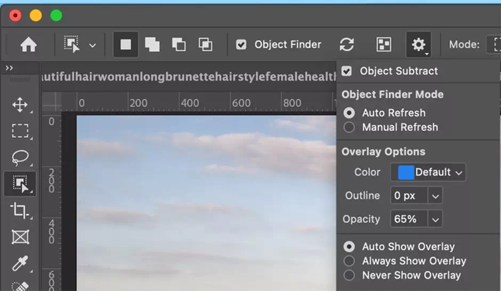
Task: Select Auto Refresh radio button
Action: click(349, 113)
